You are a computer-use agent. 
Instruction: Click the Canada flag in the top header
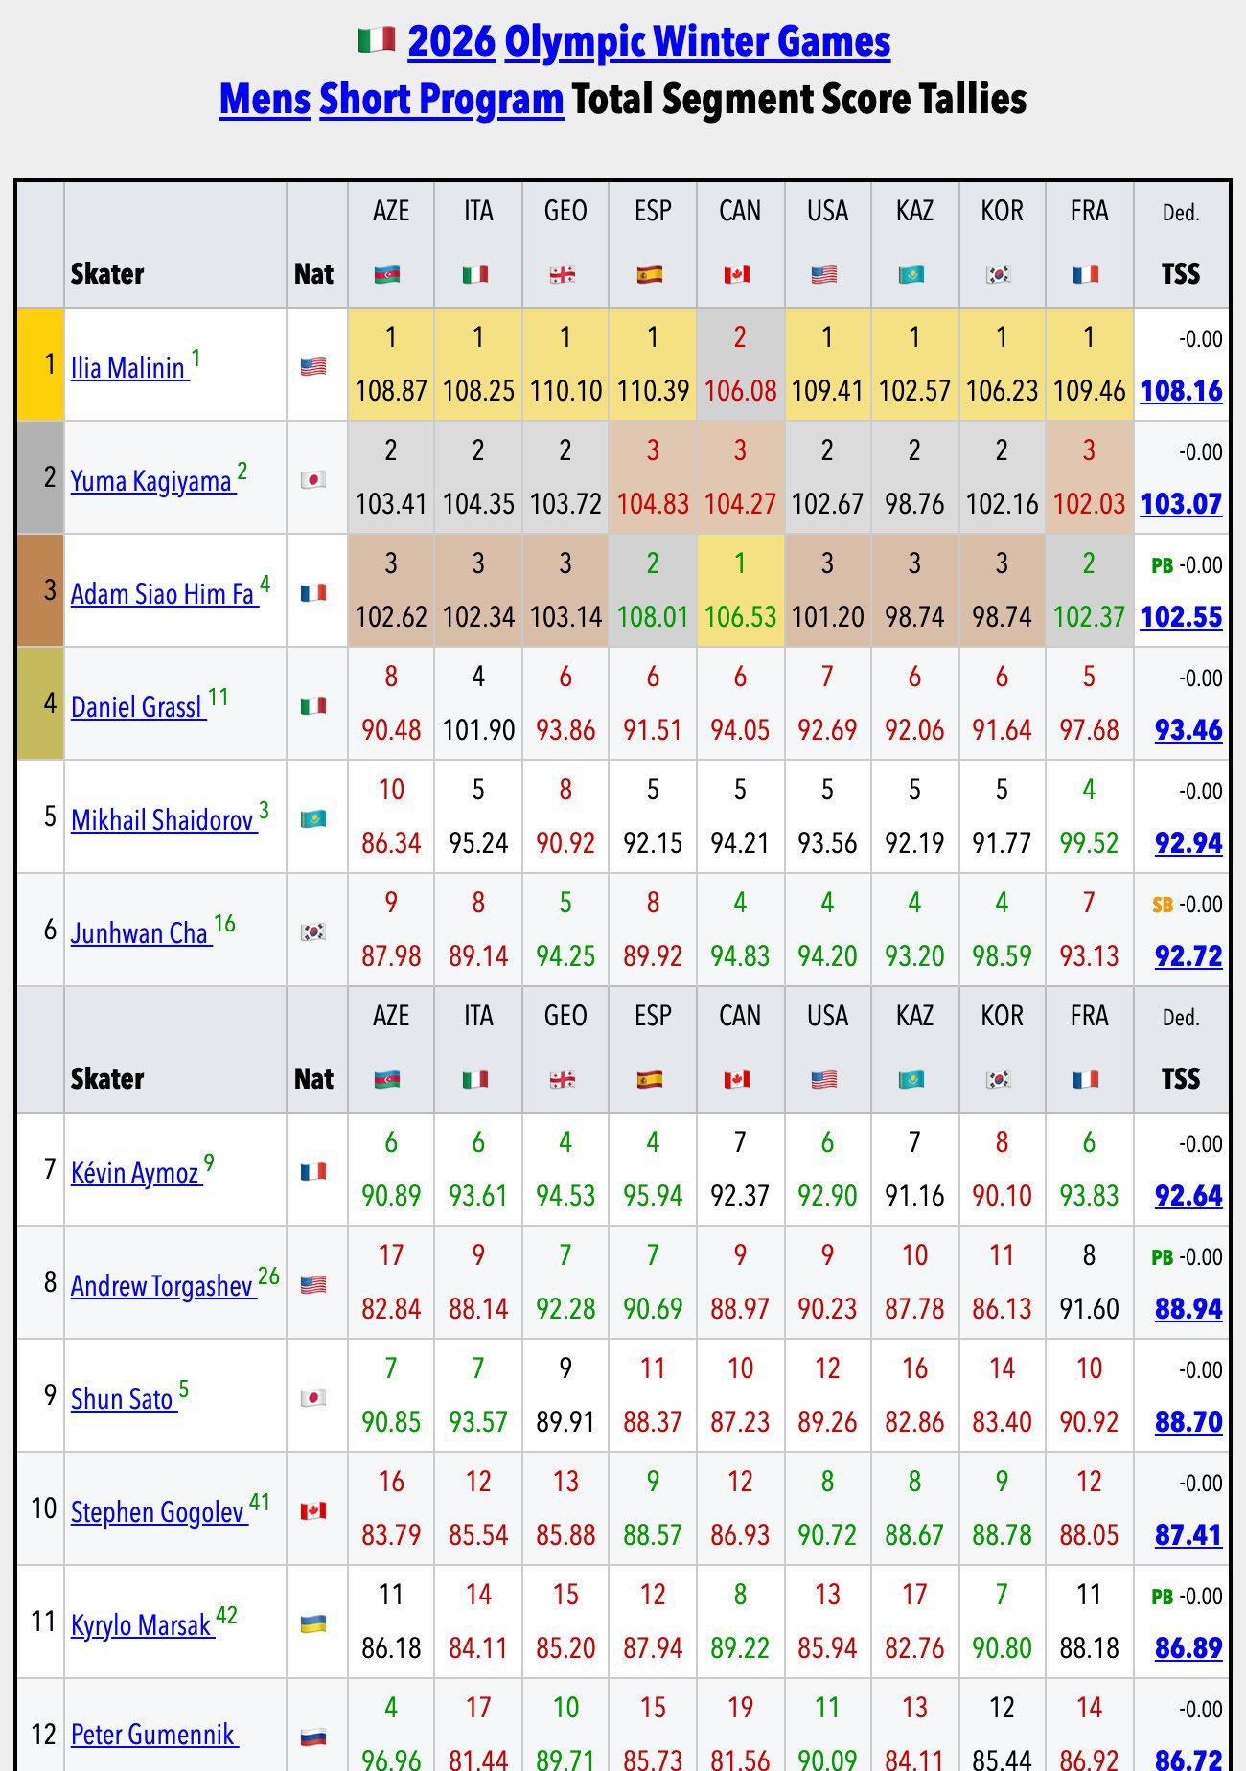(x=737, y=275)
